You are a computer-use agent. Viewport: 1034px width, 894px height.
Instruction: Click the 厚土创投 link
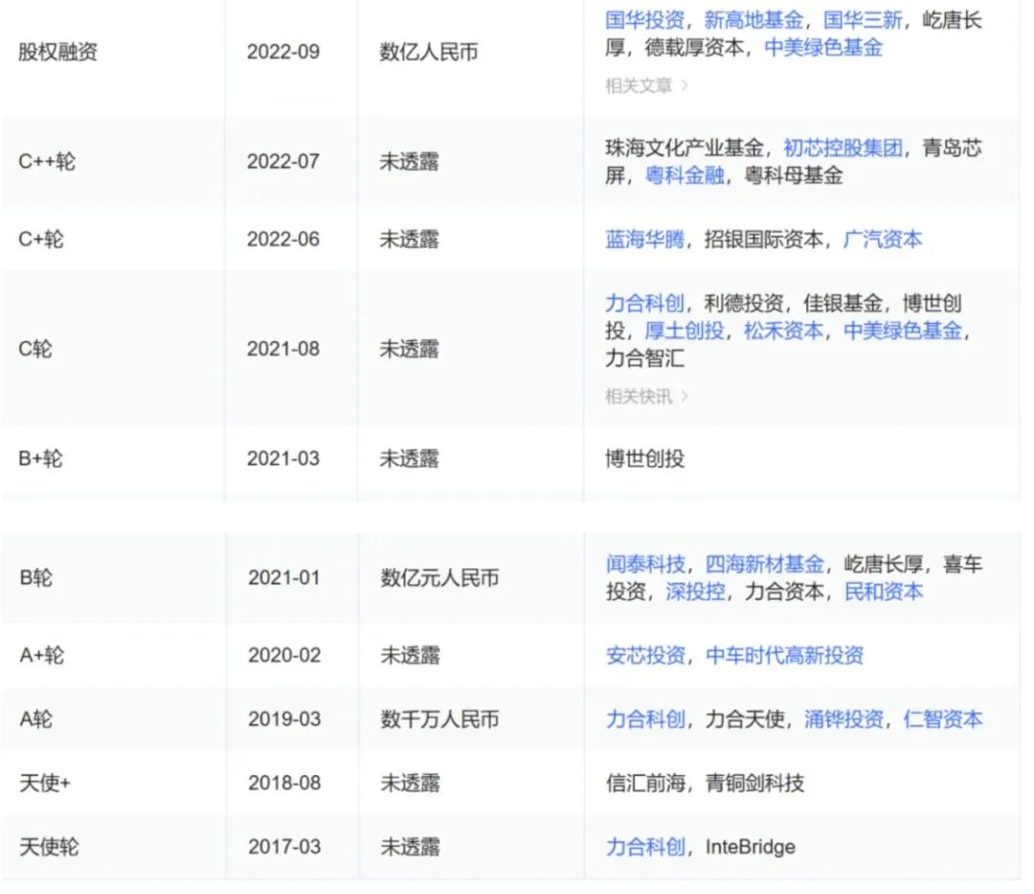(x=689, y=331)
